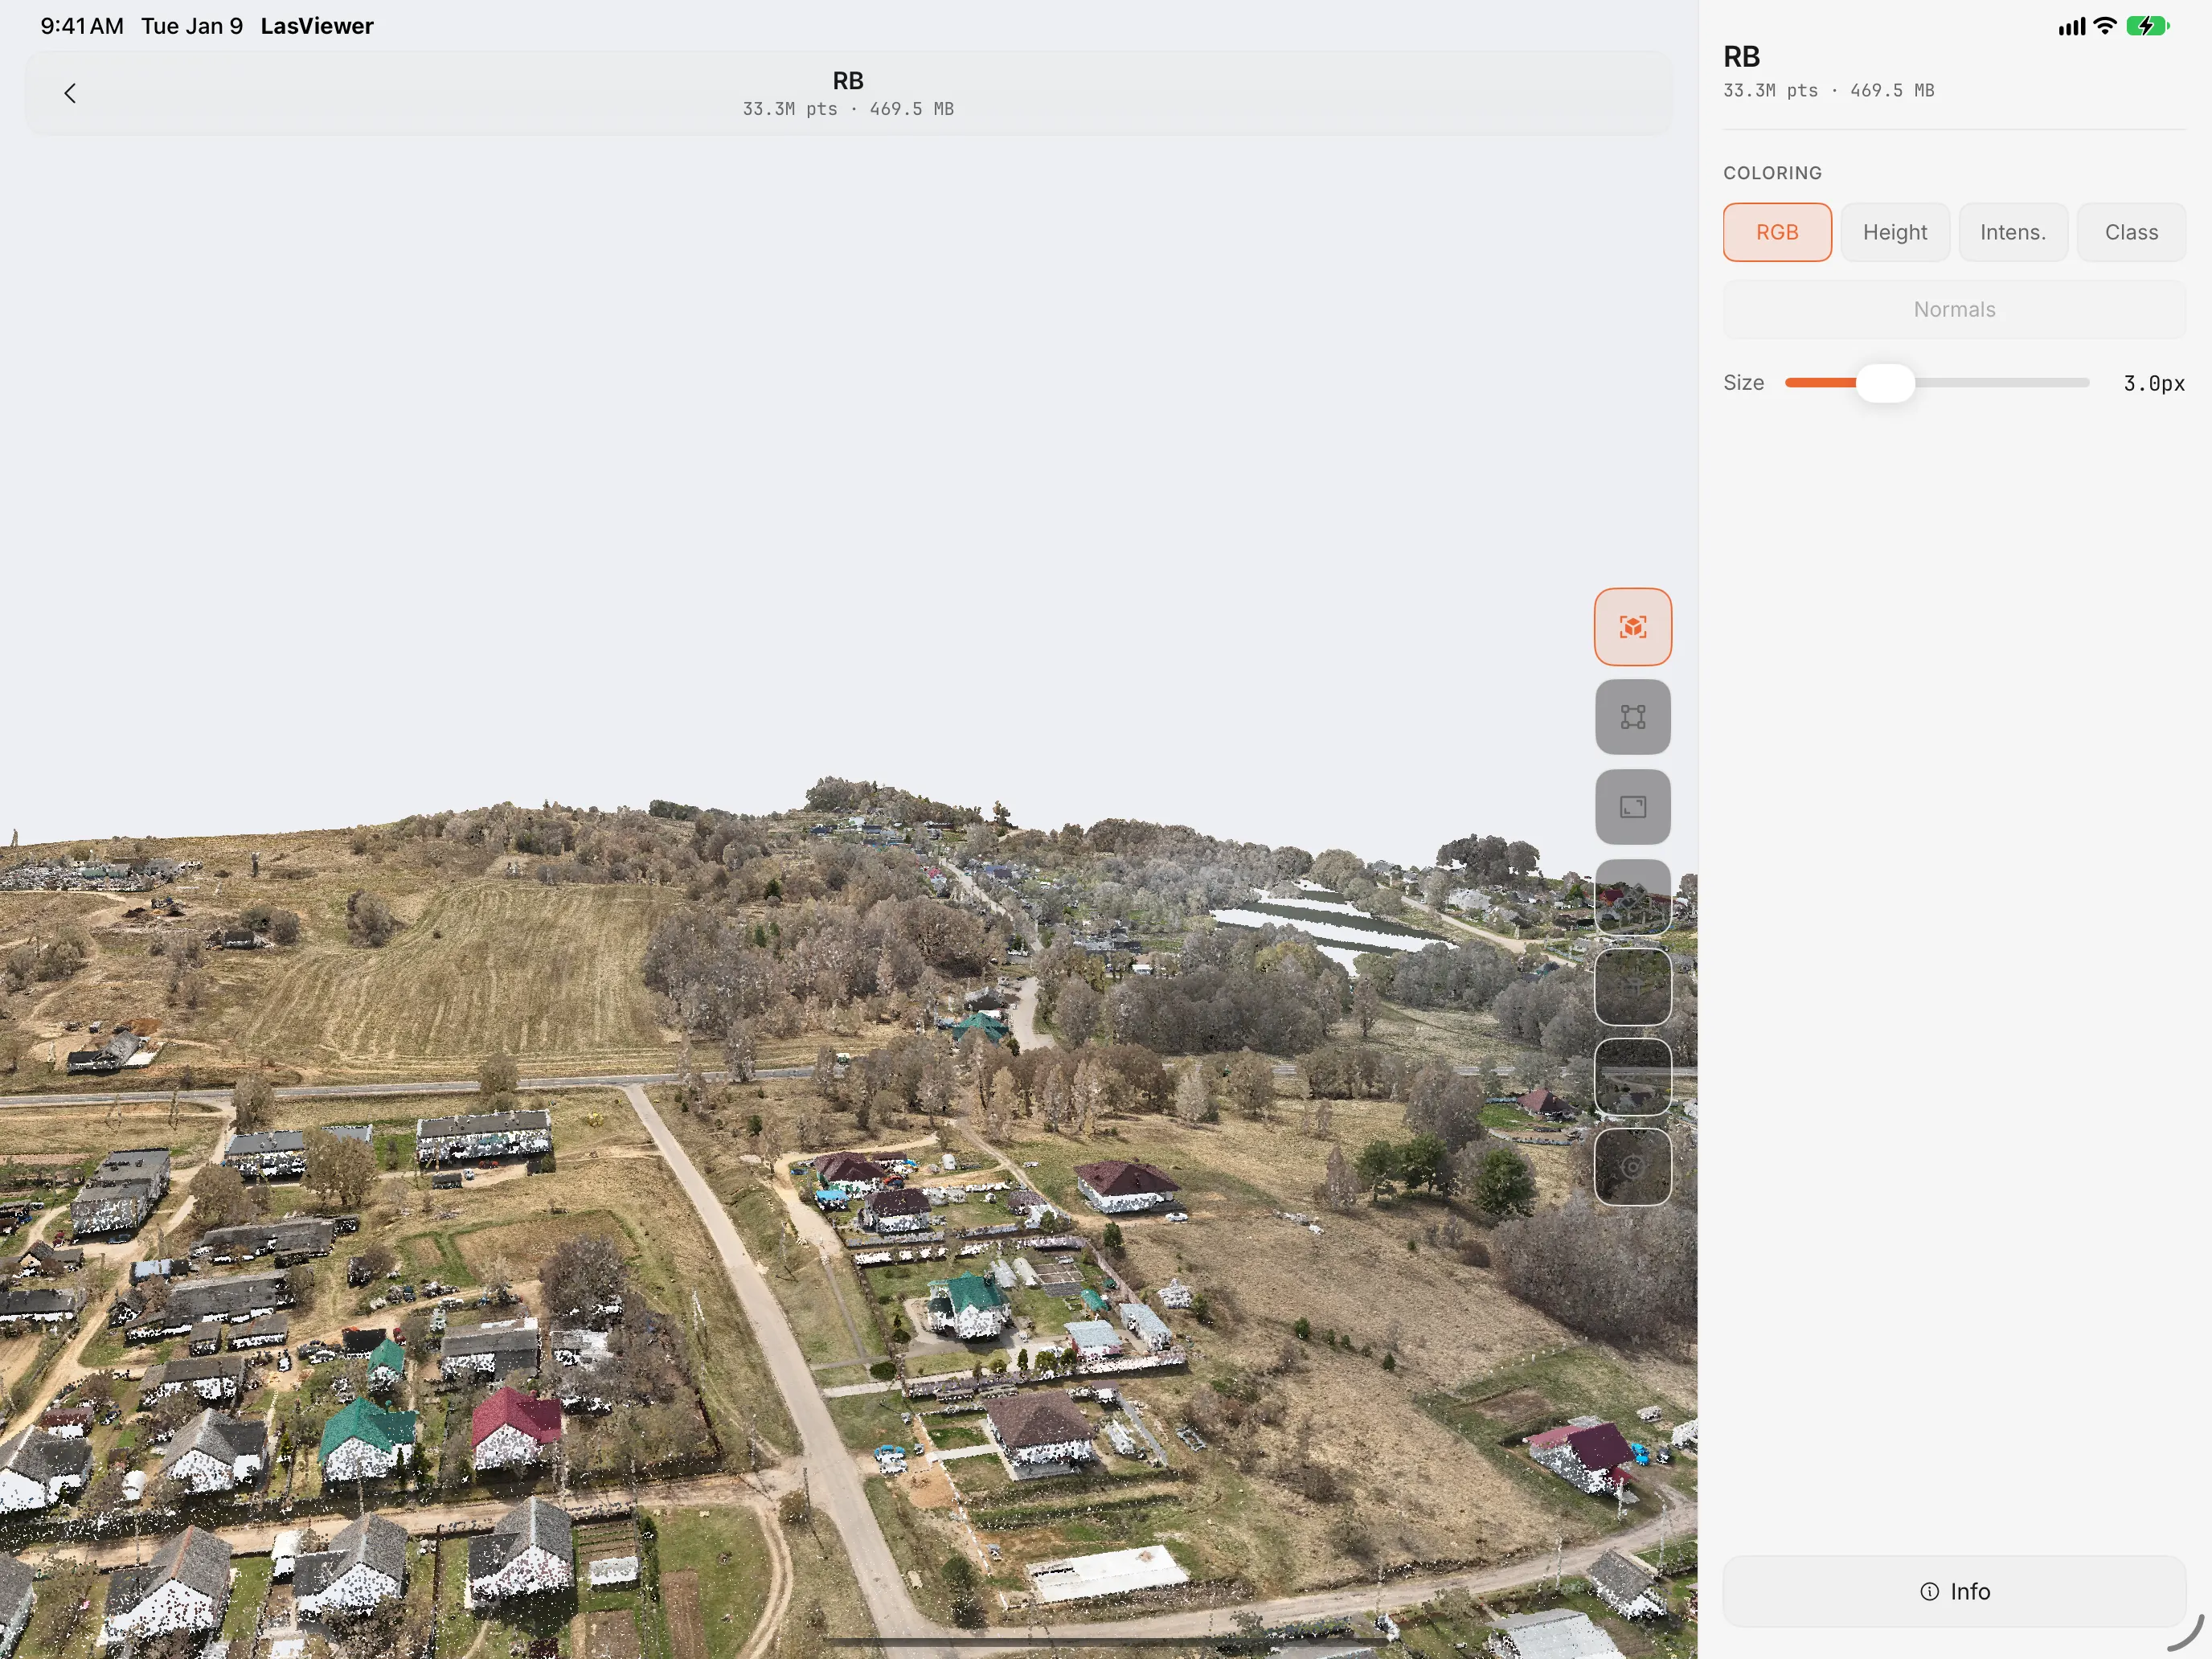
Task: Switch coloring to Class
Action: coord(2131,232)
